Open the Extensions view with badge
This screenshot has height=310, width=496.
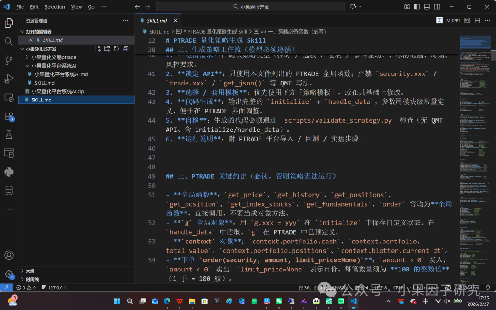[9, 116]
